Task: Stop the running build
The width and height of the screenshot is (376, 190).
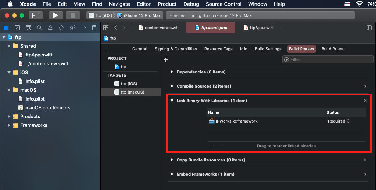Action: (73, 15)
